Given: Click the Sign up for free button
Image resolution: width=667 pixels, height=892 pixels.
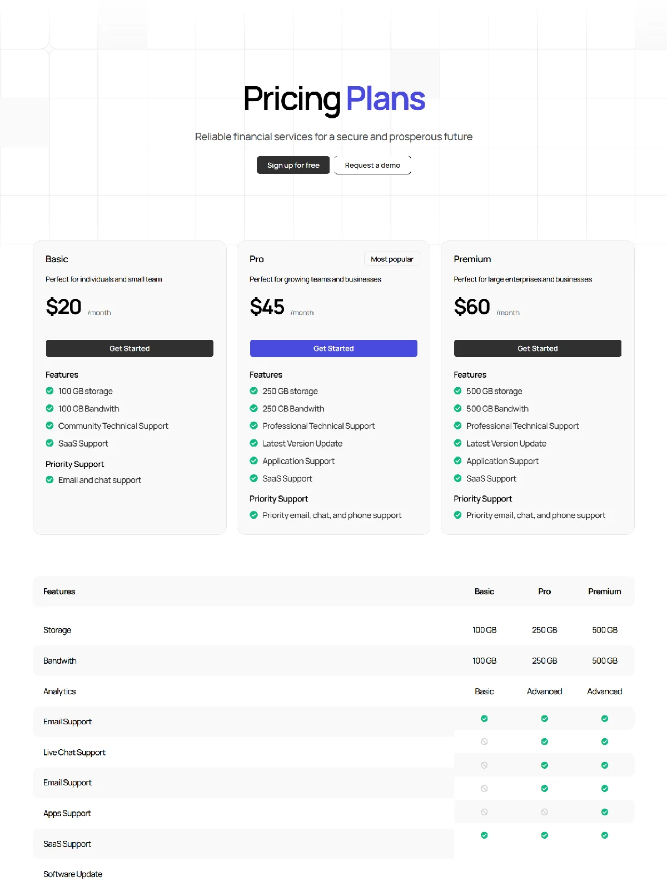Looking at the screenshot, I should pos(293,165).
